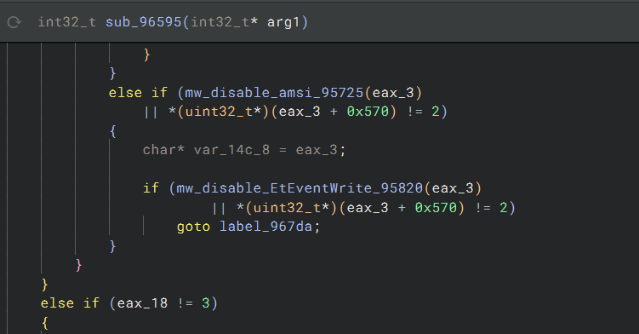
Task: Click the "if" keyword before mw_disable_EtEventWrite_95820
Action: tap(151, 188)
